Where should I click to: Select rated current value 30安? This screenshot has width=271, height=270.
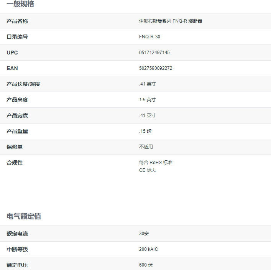144,234
